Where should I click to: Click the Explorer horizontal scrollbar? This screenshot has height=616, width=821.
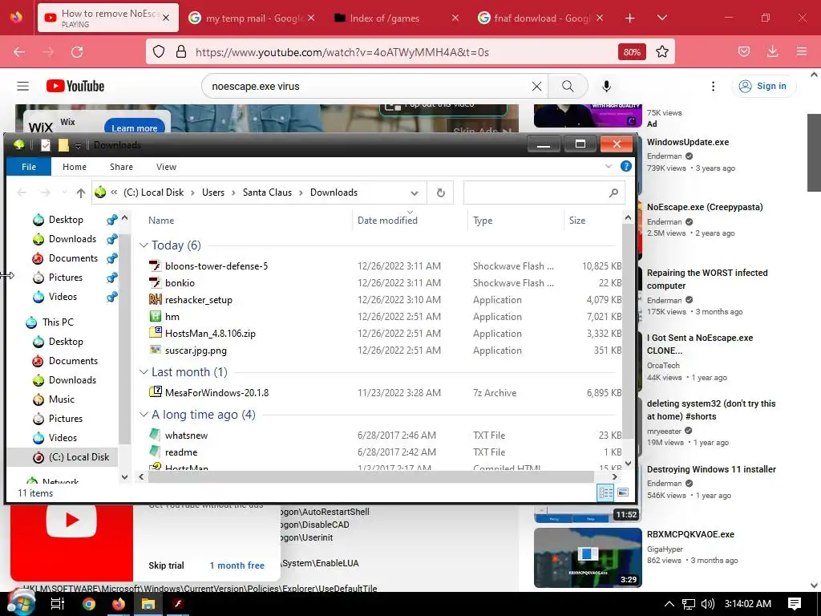pos(370,476)
